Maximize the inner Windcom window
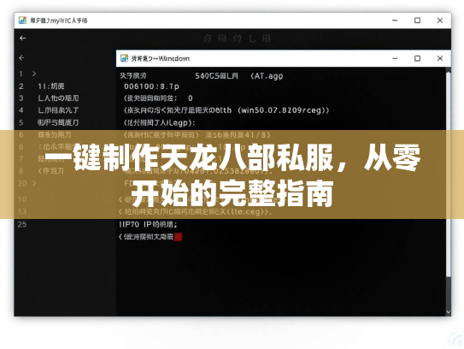Viewport: 464px width, 349px height. [x=417, y=58]
